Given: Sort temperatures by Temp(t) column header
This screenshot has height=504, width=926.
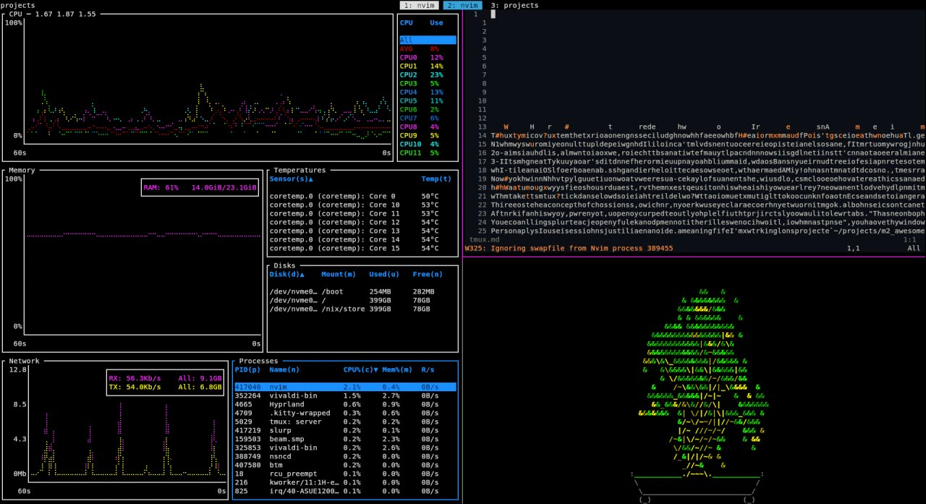Looking at the screenshot, I should point(436,179).
